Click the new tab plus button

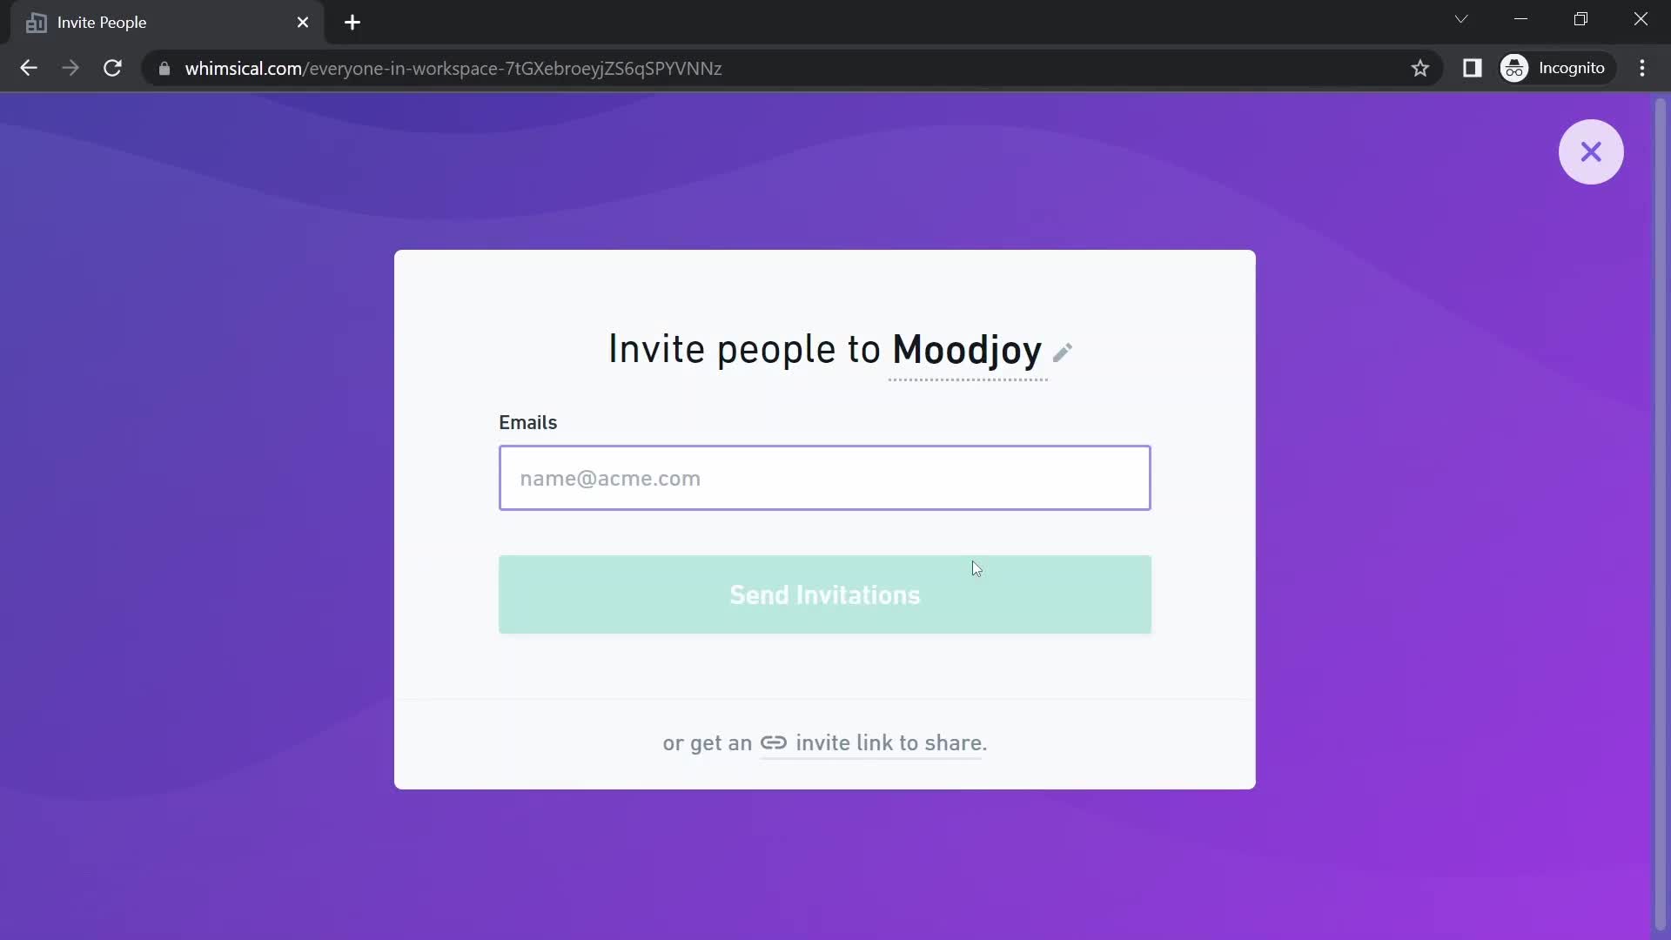click(x=352, y=21)
